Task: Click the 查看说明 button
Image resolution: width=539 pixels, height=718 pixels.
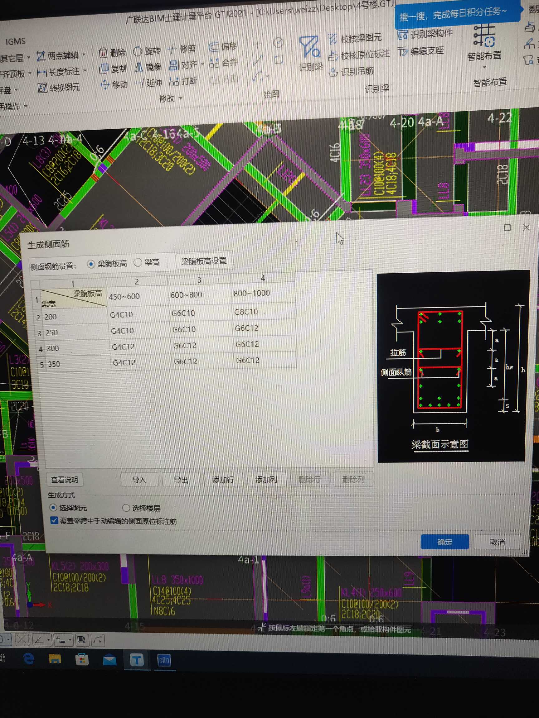Action: point(64,480)
